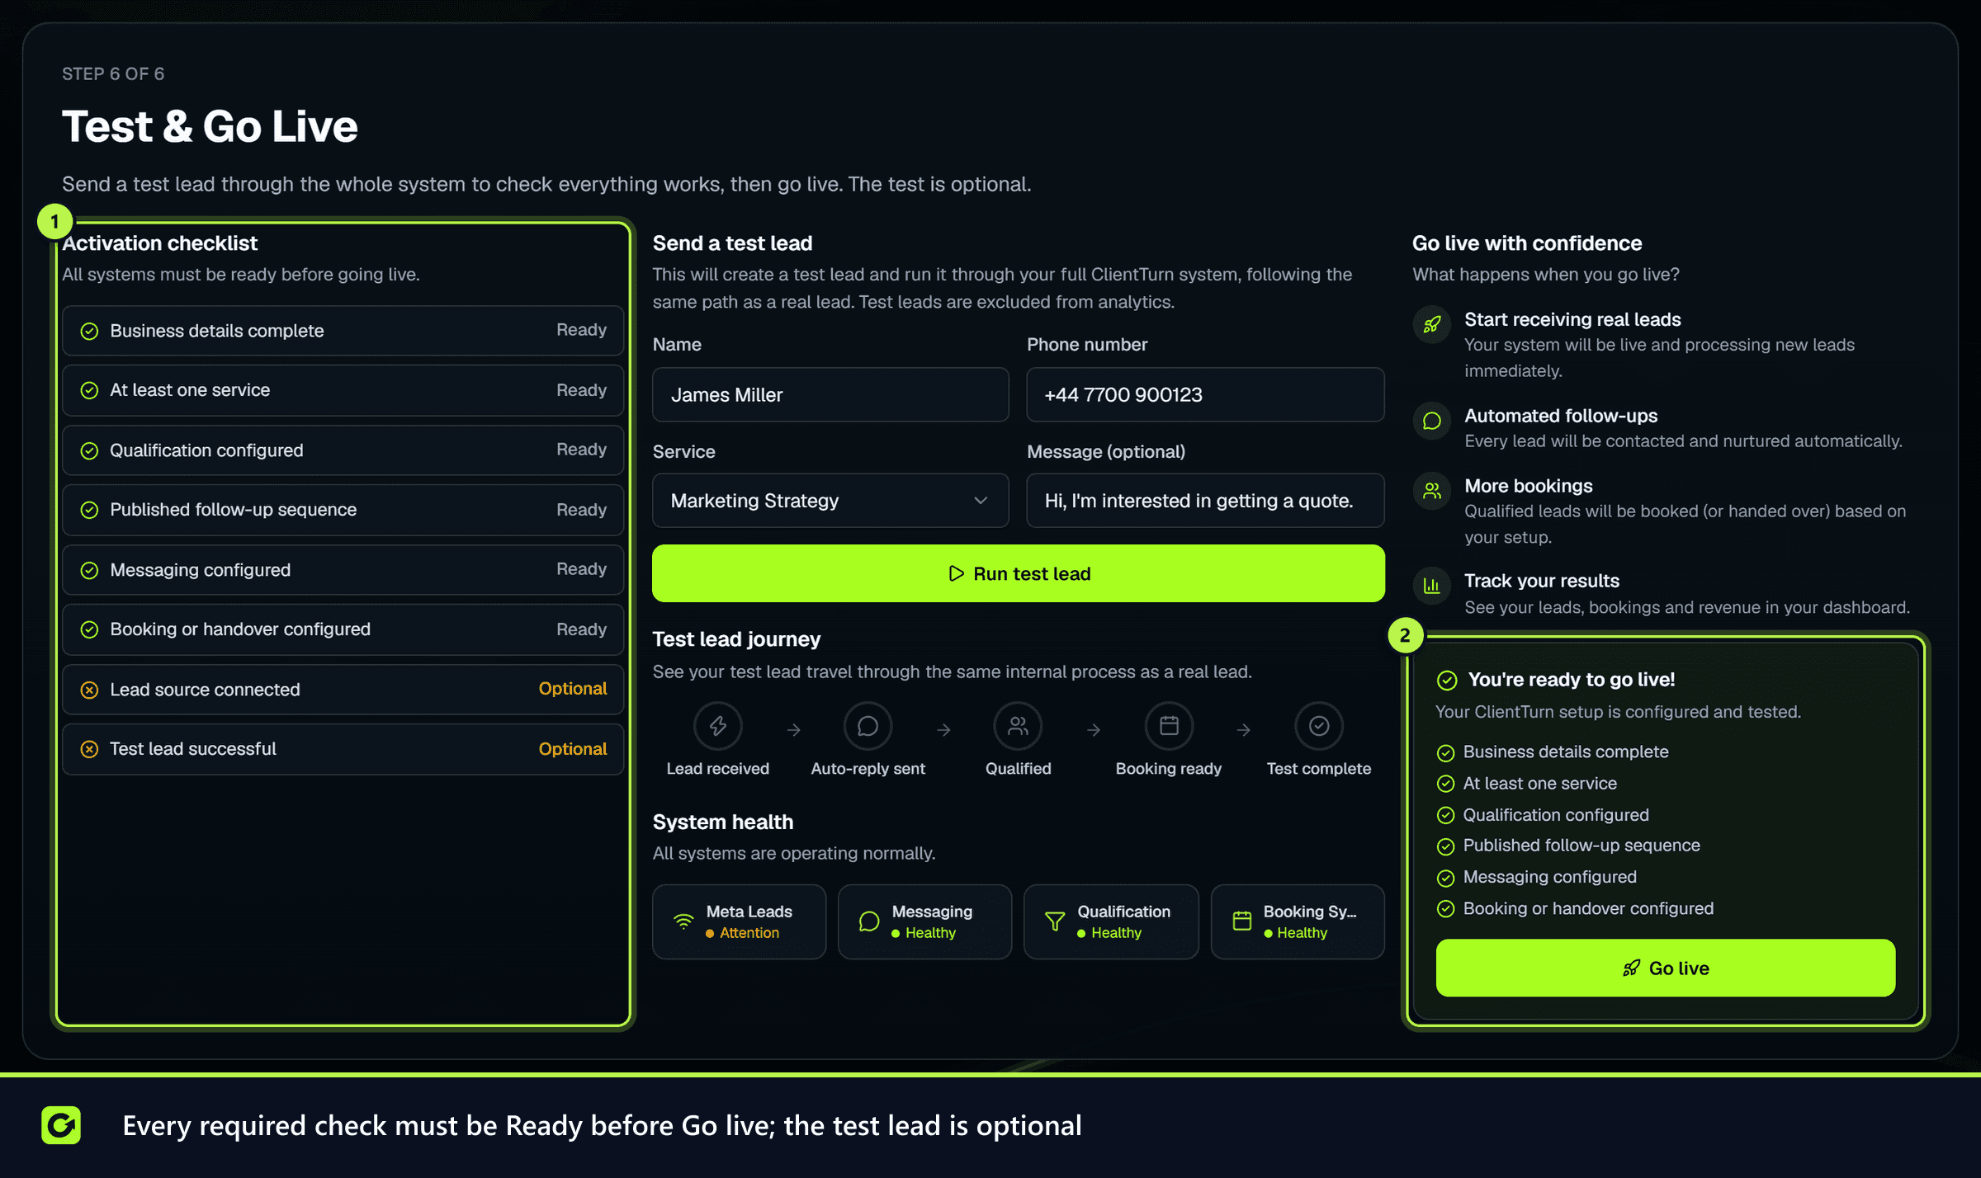Click the Booking ready calendar icon
Image resolution: width=1981 pixels, height=1178 pixels.
click(1169, 726)
